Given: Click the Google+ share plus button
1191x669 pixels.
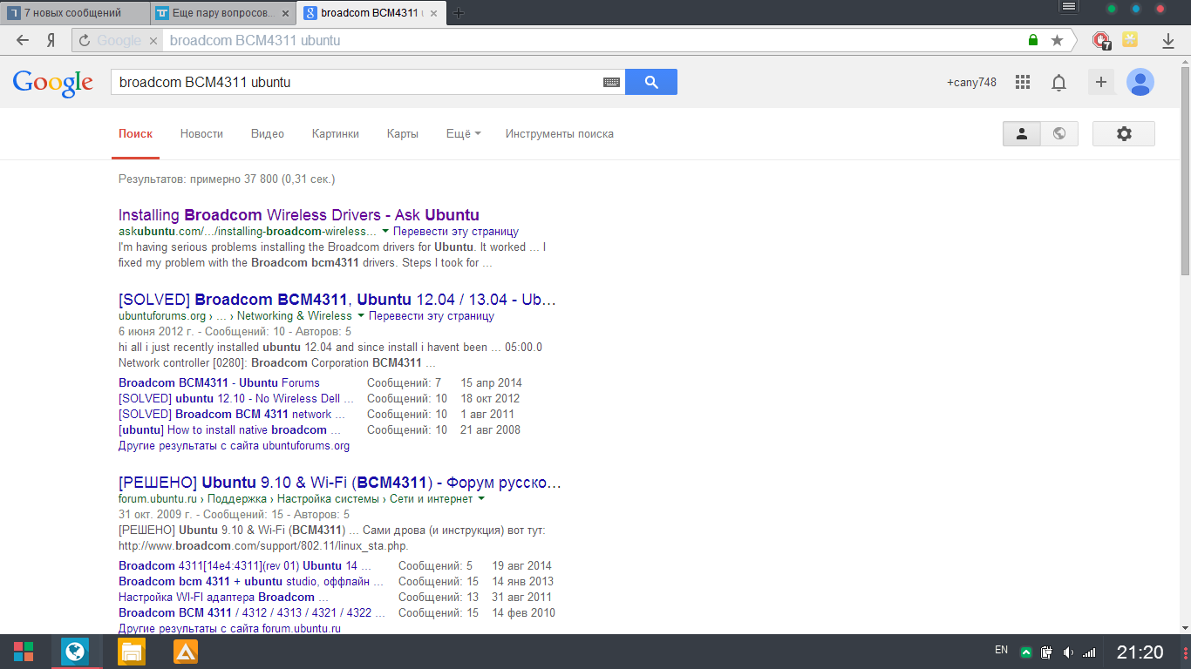Looking at the screenshot, I should click(x=1101, y=82).
